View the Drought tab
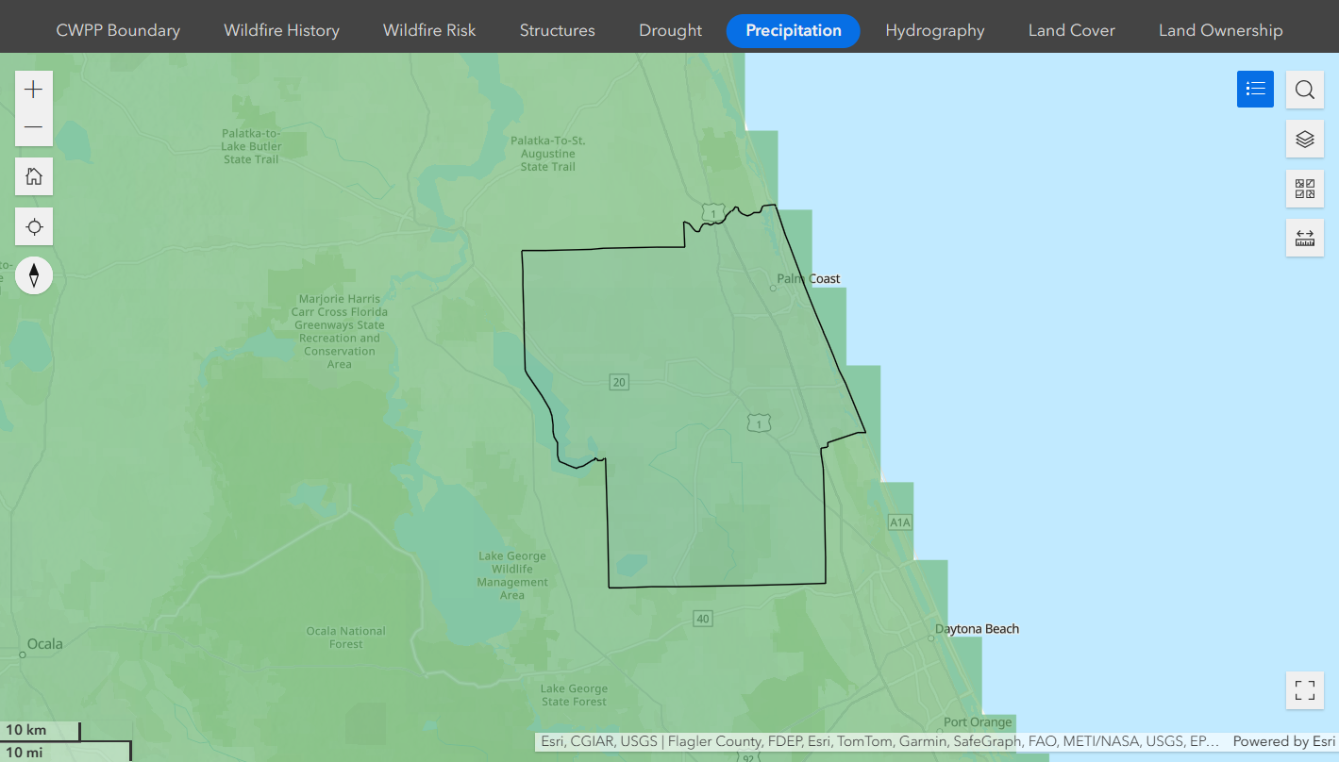 670,30
